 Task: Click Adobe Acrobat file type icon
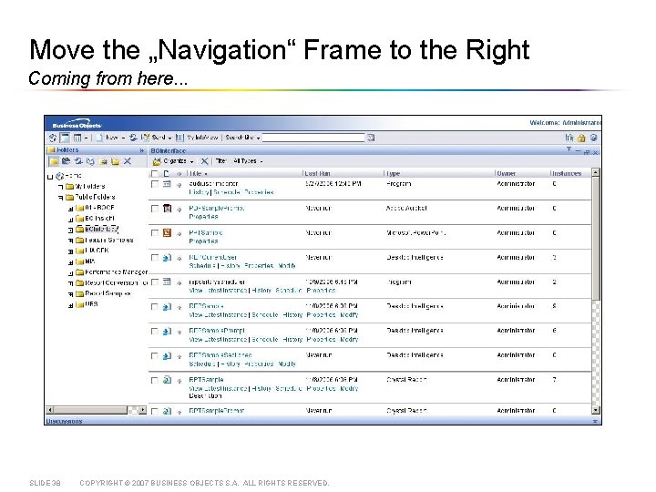coord(167,209)
